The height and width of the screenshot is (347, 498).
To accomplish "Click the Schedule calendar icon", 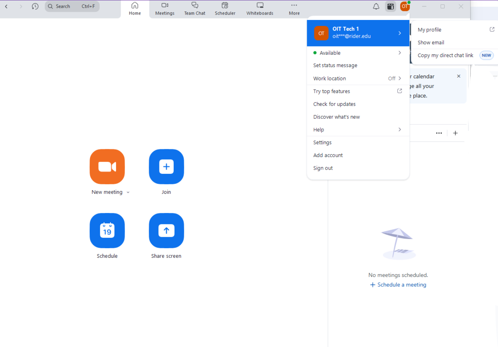I will [x=107, y=230].
